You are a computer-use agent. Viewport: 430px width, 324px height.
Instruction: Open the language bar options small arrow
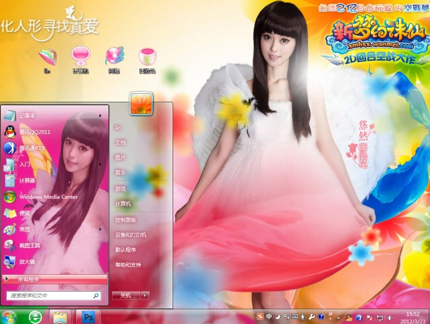[330, 319]
